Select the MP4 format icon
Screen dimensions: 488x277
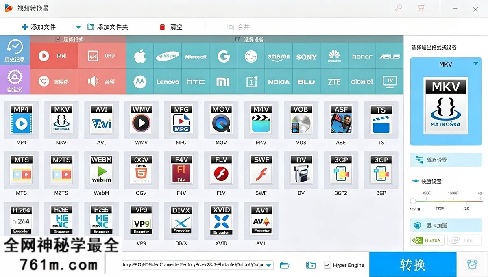21,119
